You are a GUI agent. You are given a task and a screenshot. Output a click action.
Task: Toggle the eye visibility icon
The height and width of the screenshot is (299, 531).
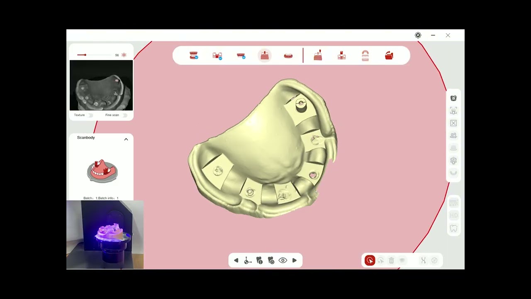[x=283, y=260]
